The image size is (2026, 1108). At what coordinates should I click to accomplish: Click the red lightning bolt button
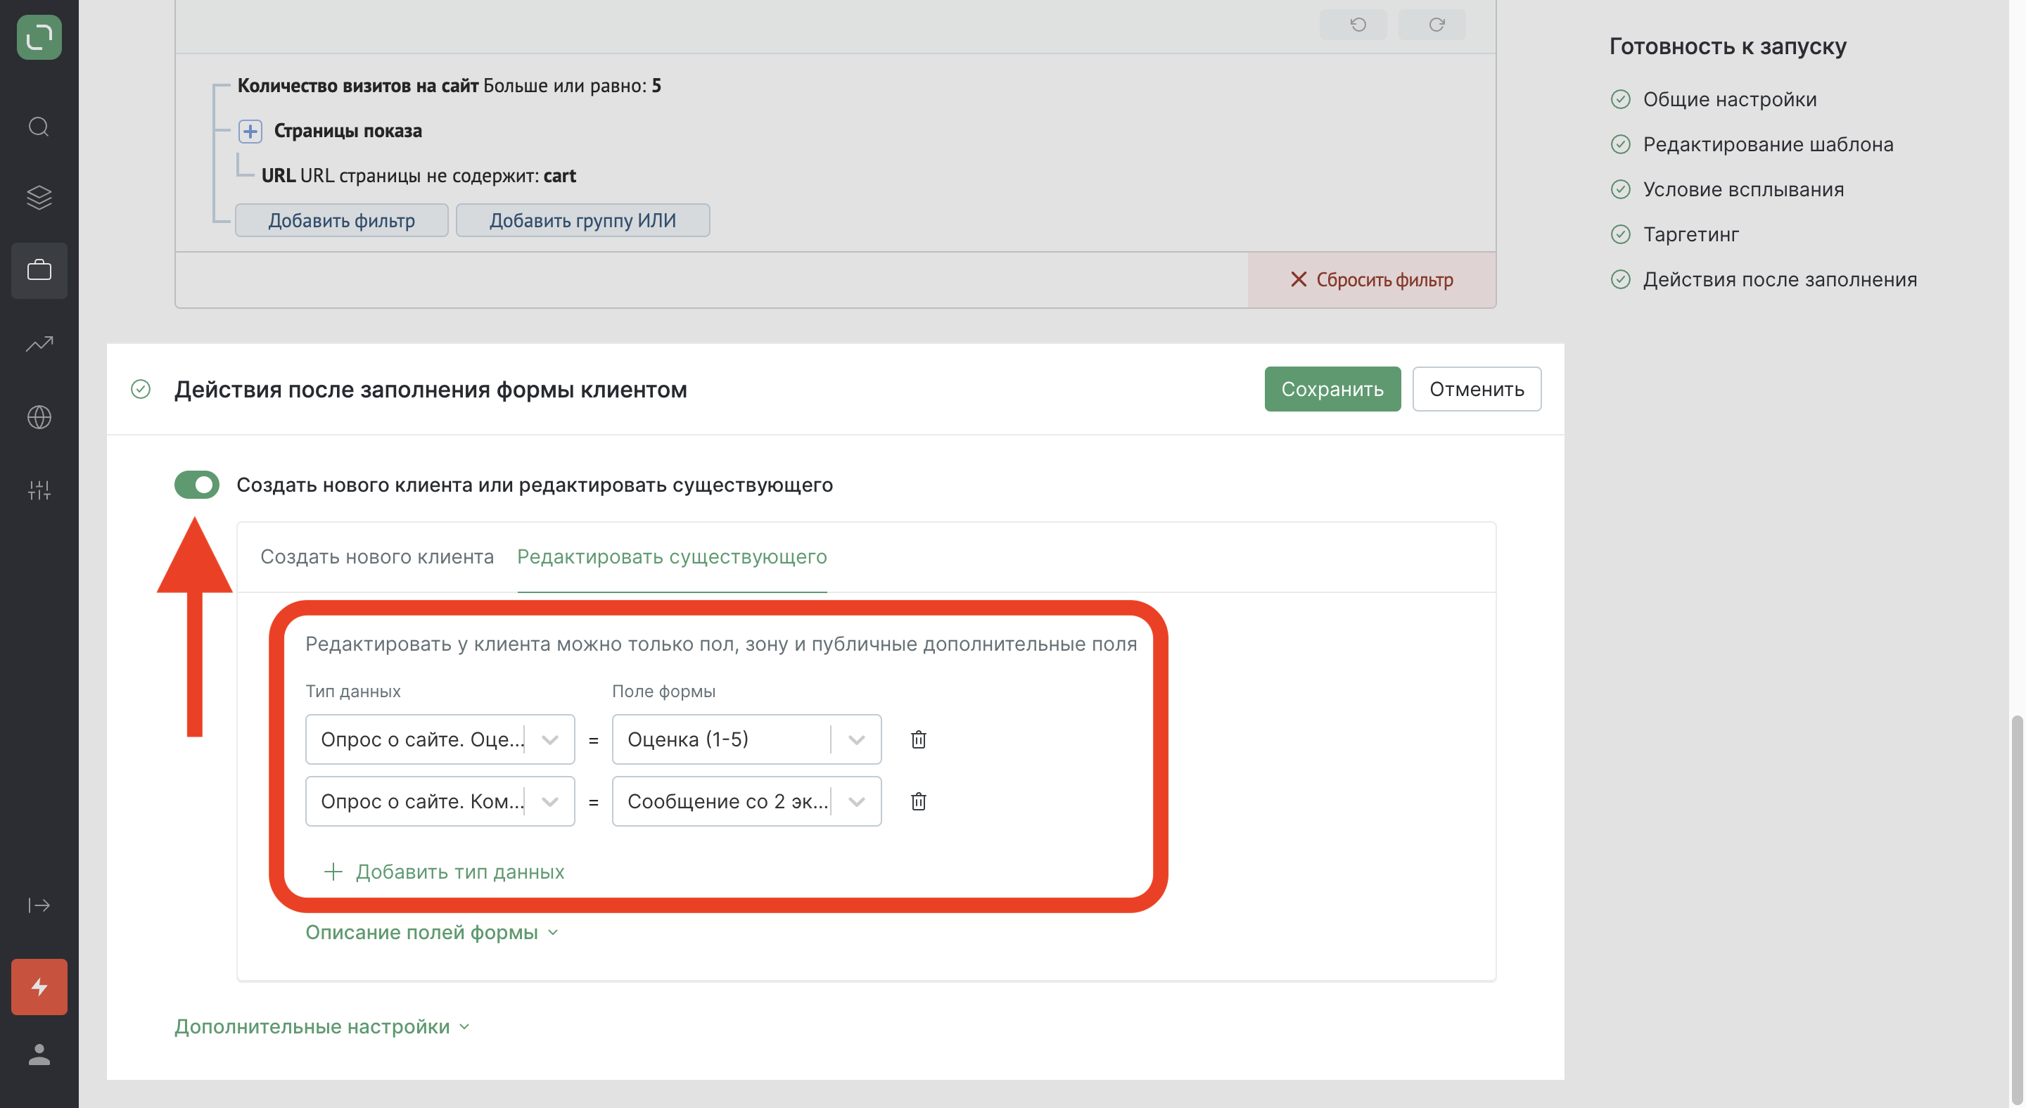click(39, 986)
